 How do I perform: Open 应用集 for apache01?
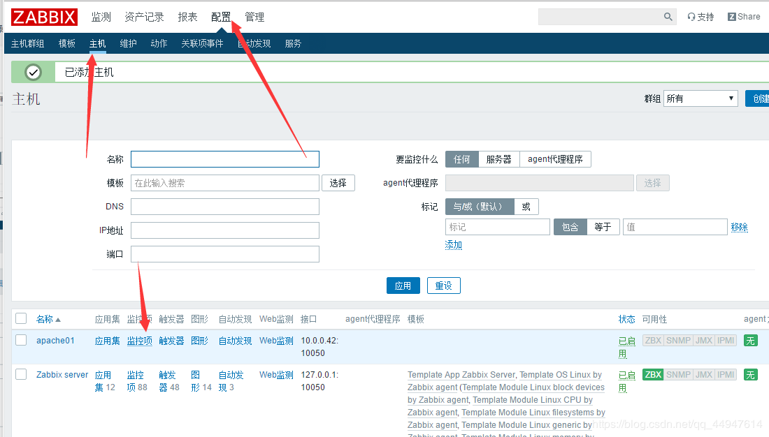click(108, 341)
